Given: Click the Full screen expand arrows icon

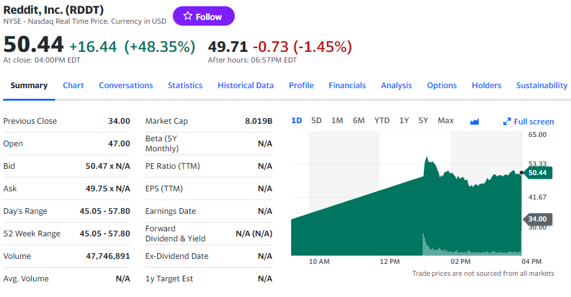Looking at the screenshot, I should (x=507, y=122).
